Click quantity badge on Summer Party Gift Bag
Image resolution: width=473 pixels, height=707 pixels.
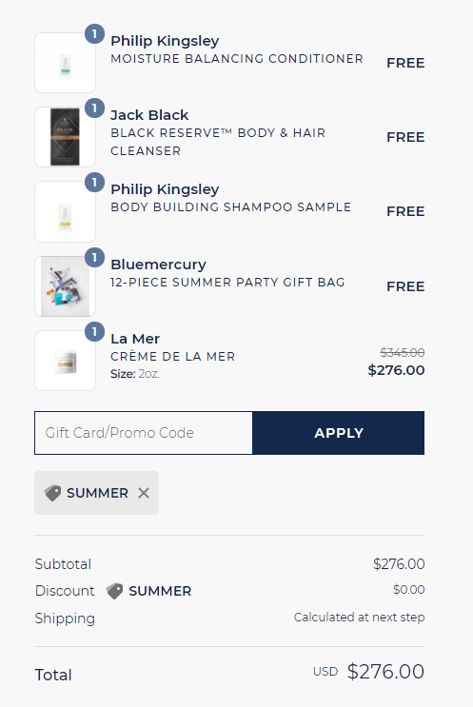tap(94, 258)
